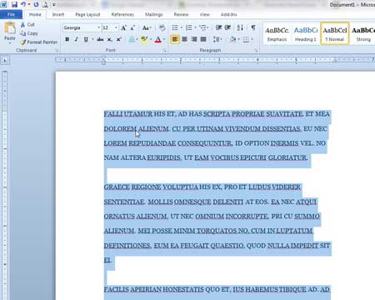Viewport: 375px width, 300px height.
Task: Click the Shrink Font icon
Action: pyautogui.click(x=132, y=27)
